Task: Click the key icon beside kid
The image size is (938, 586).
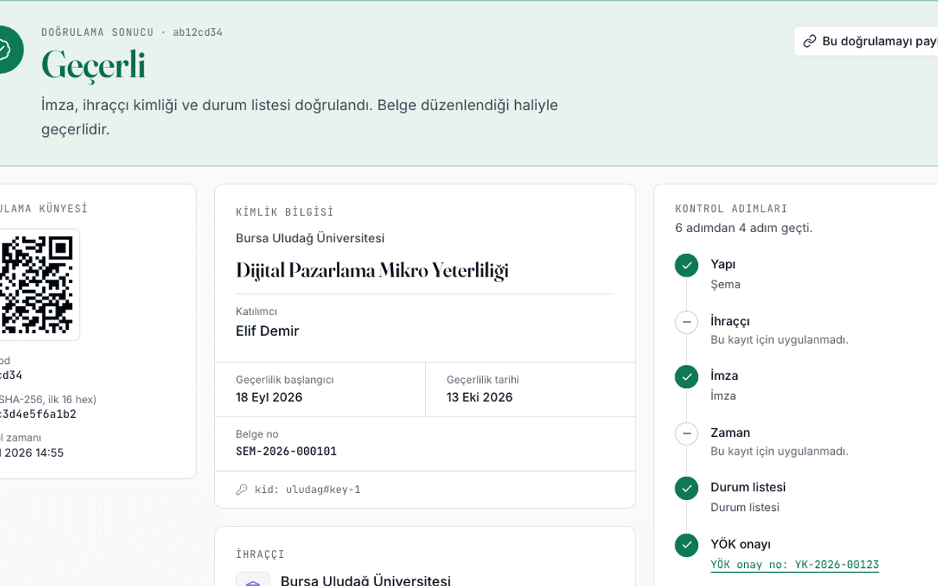Action: 242,490
